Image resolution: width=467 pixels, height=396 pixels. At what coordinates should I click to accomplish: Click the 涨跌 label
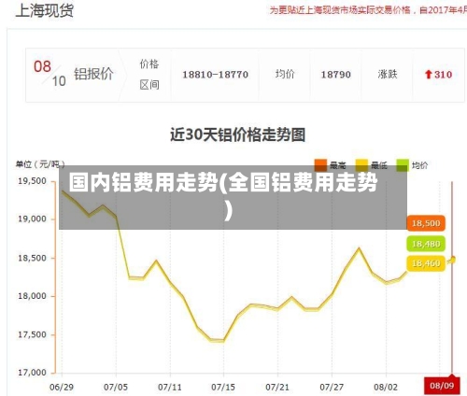click(388, 75)
